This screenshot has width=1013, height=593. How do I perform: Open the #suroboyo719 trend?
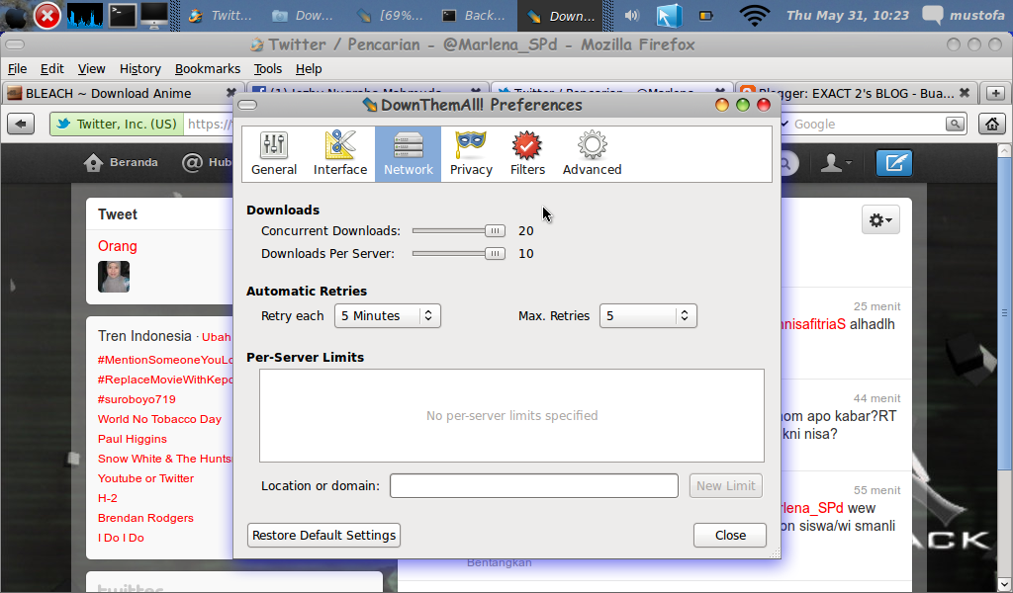pyautogui.click(x=137, y=399)
